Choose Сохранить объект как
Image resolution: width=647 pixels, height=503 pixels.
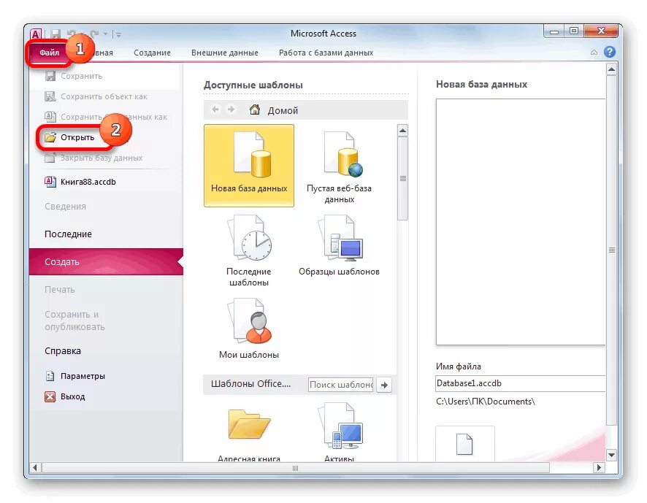click(104, 96)
